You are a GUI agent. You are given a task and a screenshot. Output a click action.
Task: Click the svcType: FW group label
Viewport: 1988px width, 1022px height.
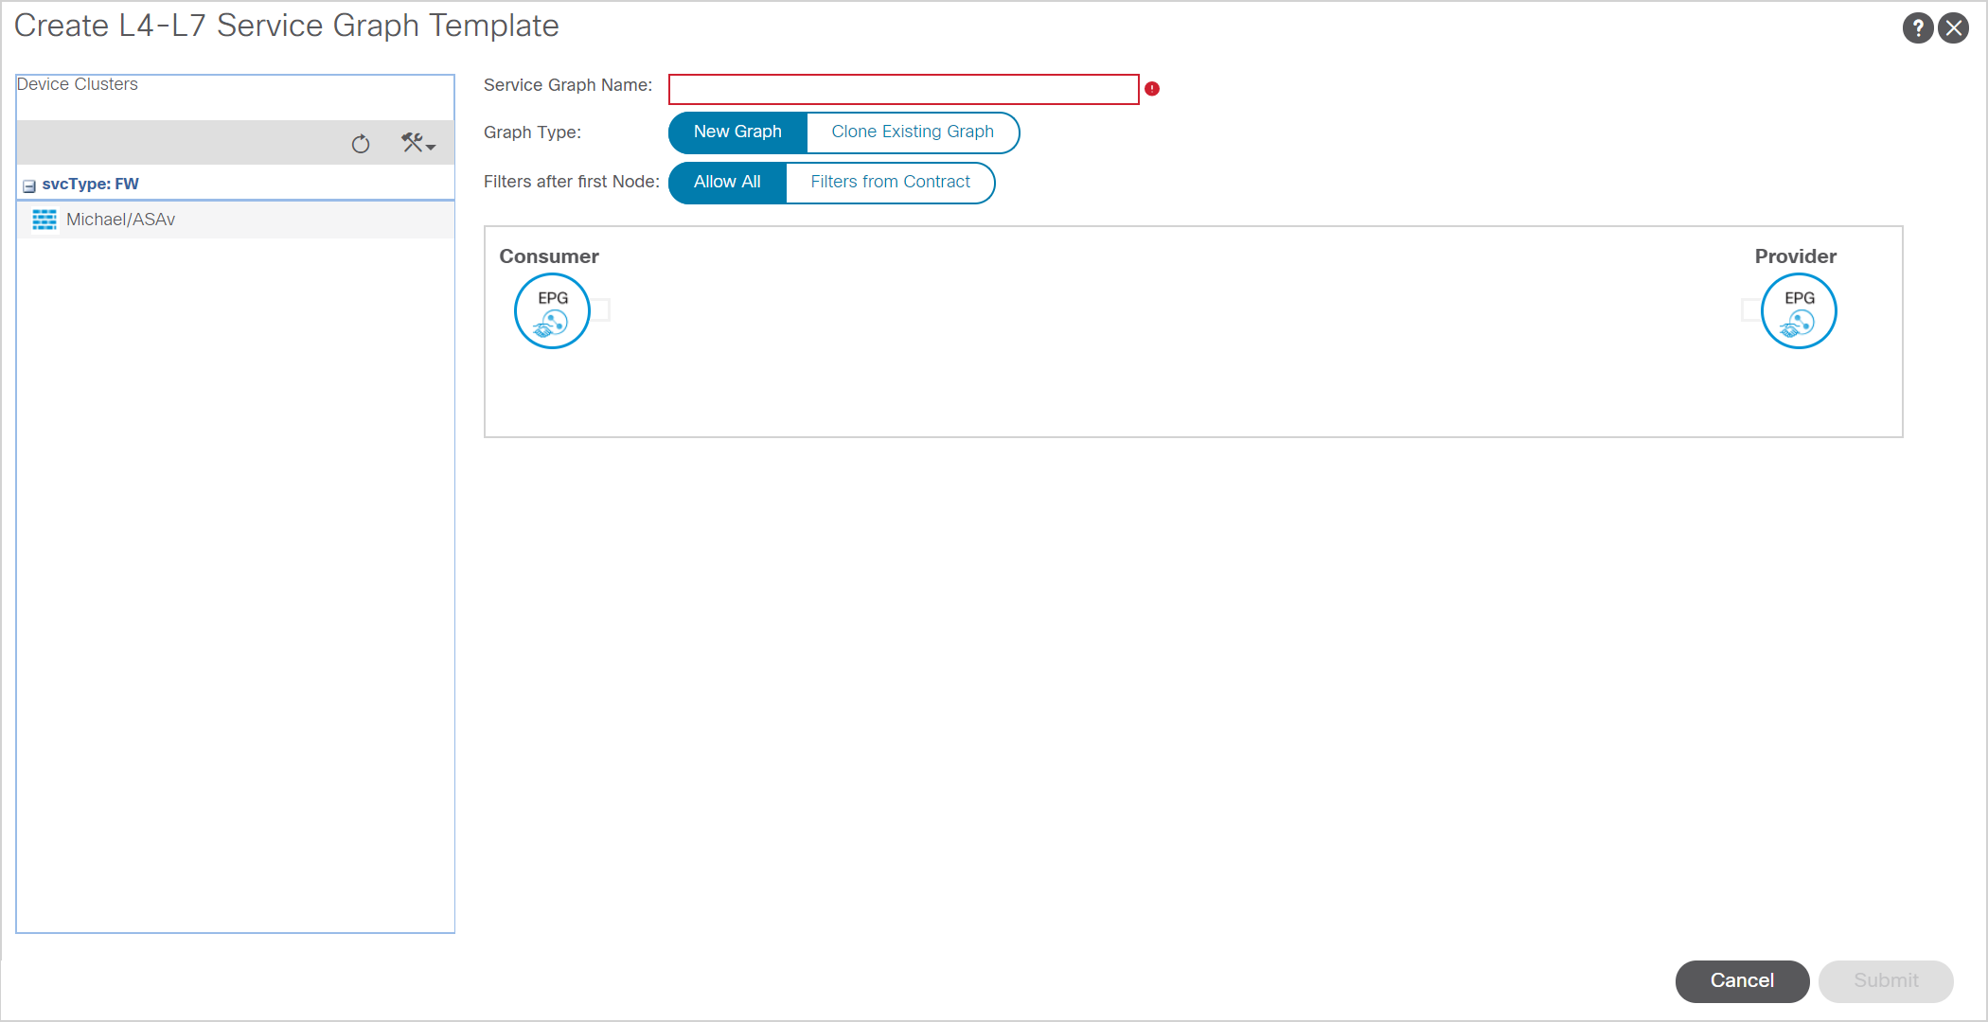(91, 185)
